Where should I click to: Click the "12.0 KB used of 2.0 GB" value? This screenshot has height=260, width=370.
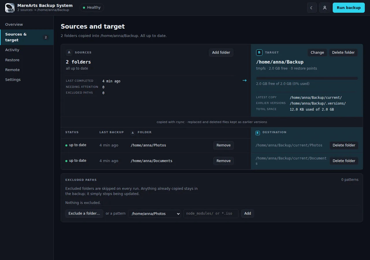tap(312, 109)
